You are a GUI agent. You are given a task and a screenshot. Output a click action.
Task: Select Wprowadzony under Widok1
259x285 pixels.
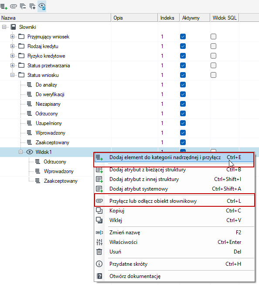coord(58,171)
